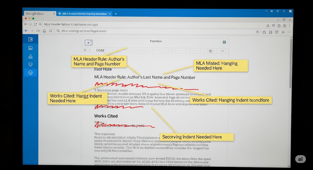Select the image icon in blue sidebar
The width and height of the screenshot is (313, 170).
pos(30,48)
